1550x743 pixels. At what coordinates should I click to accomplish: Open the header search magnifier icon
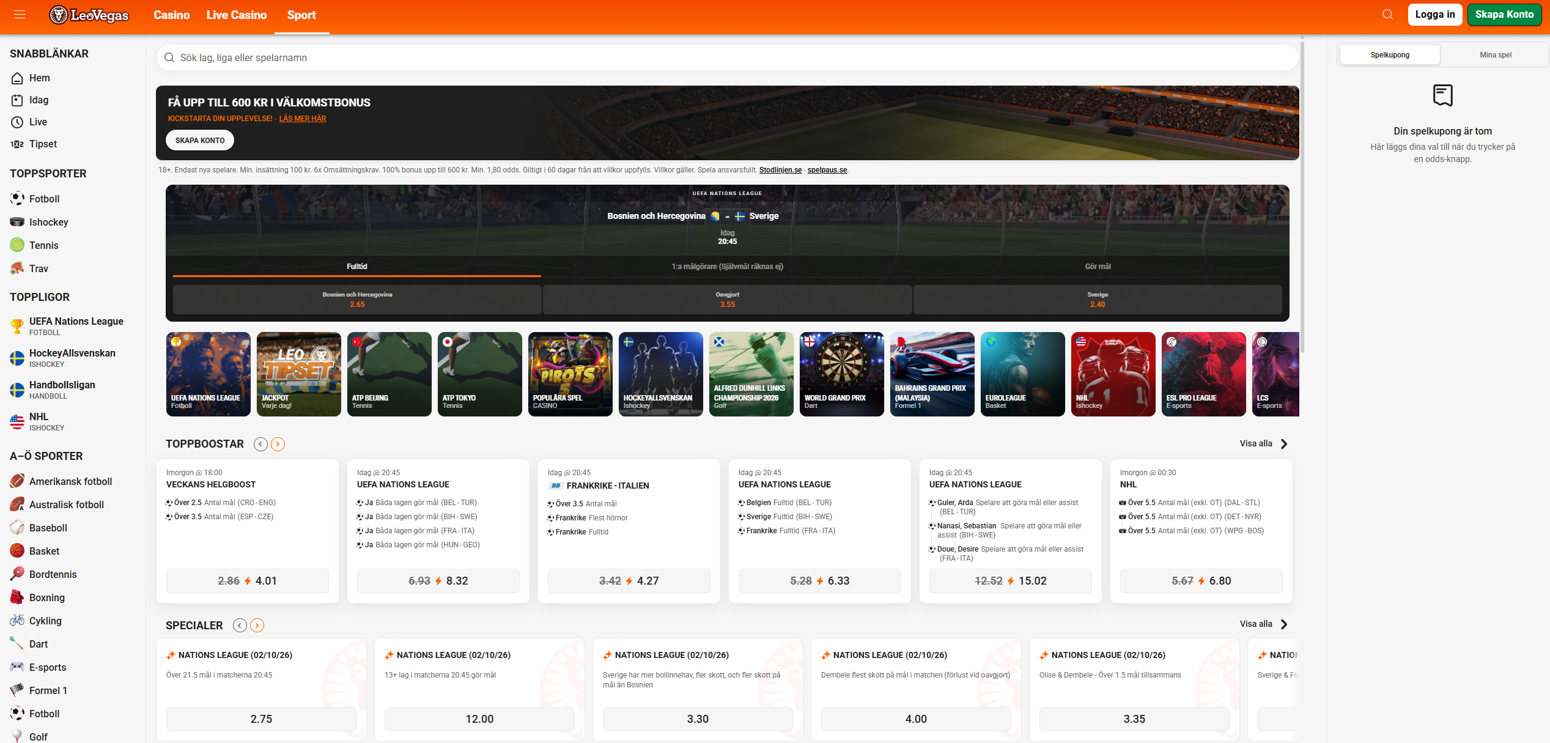point(1388,14)
